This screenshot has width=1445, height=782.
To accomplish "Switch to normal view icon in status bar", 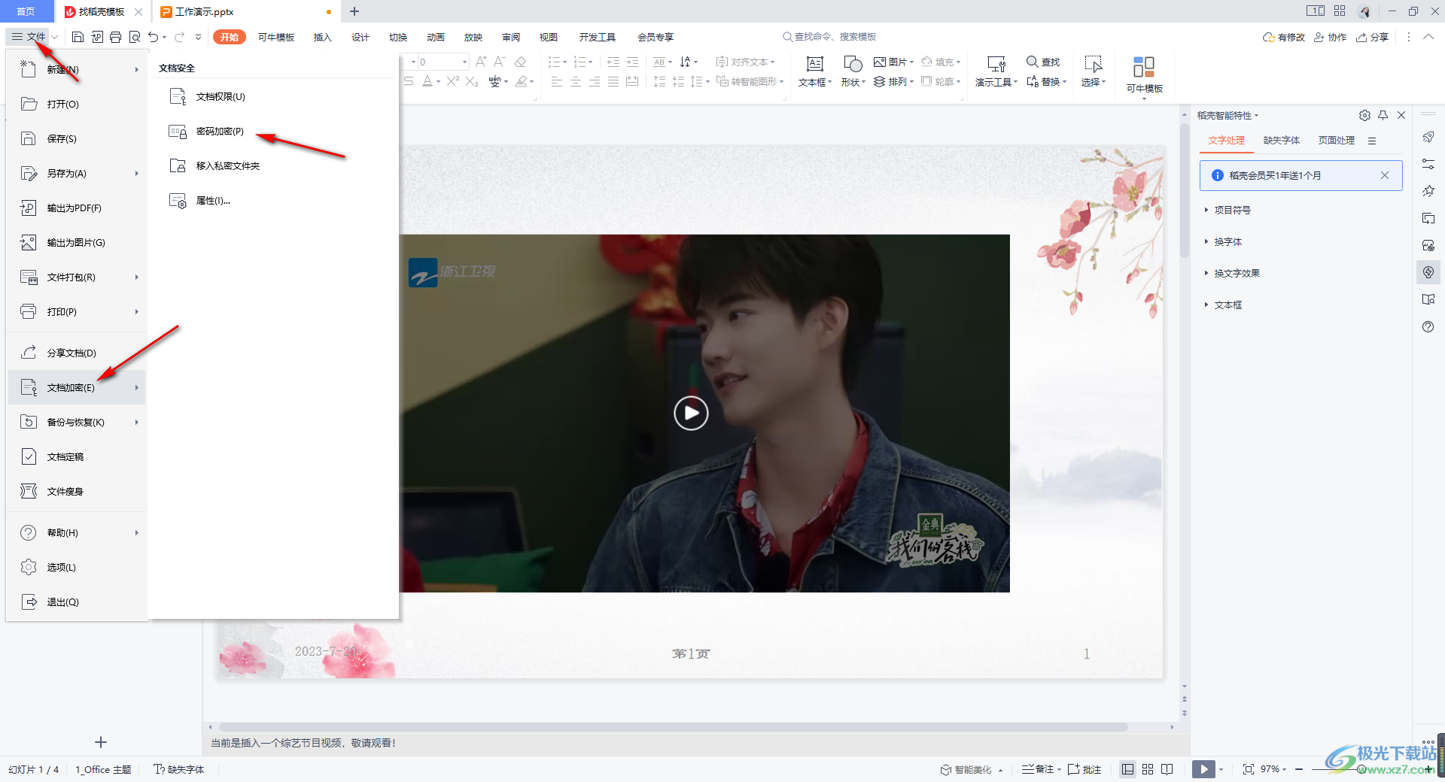I will [1127, 769].
